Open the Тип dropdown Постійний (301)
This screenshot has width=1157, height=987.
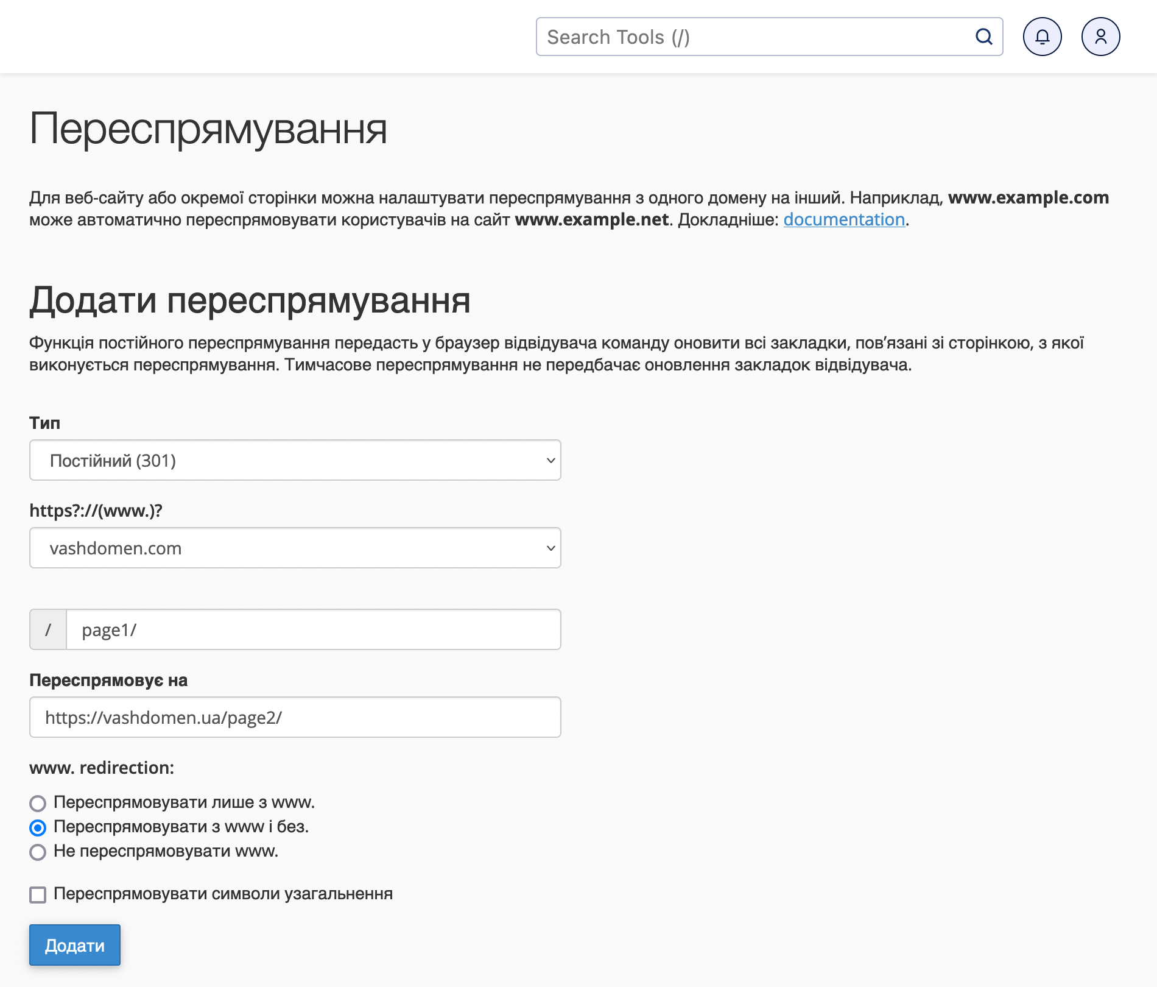click(295, 460)
